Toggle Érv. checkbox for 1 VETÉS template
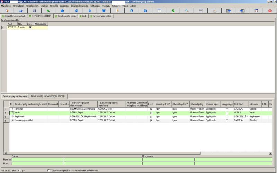The width and height of the screenshot is (277, 173). [x=30, y=27]
